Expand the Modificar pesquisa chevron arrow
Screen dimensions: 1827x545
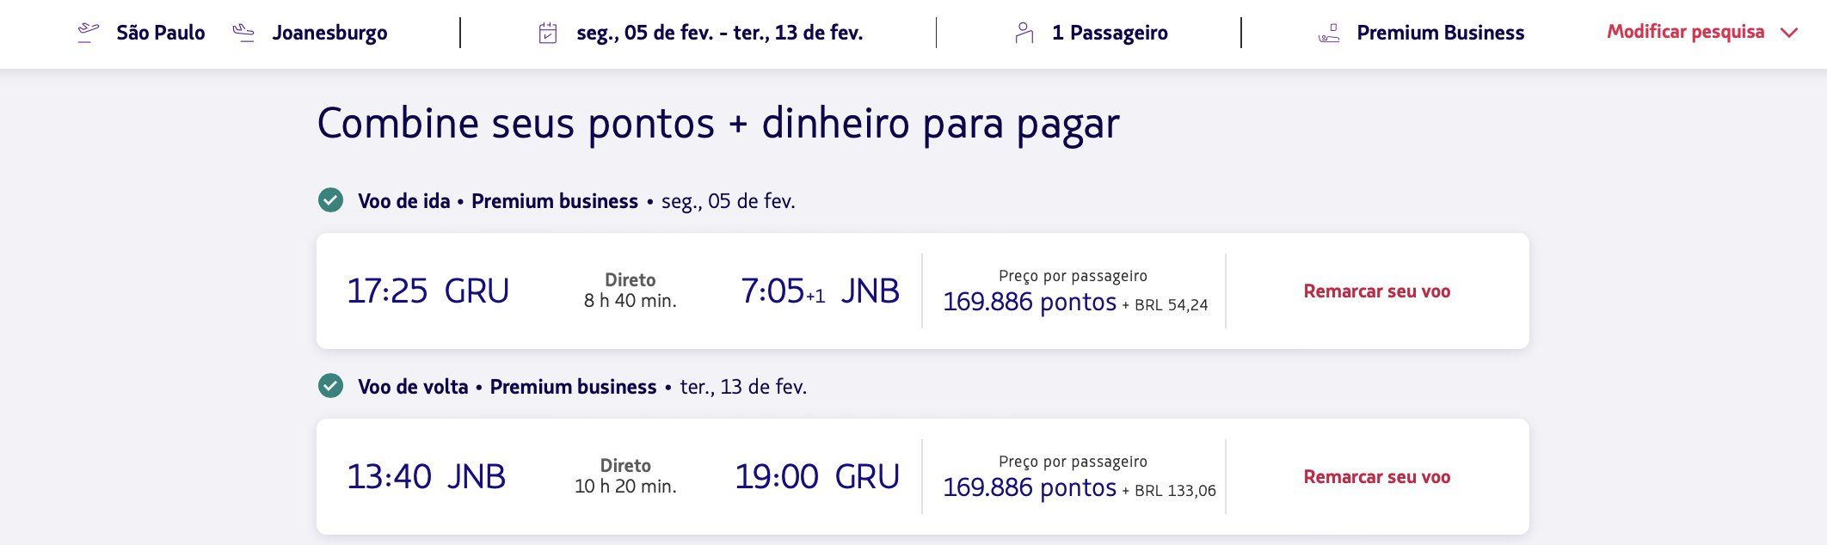1789,33
